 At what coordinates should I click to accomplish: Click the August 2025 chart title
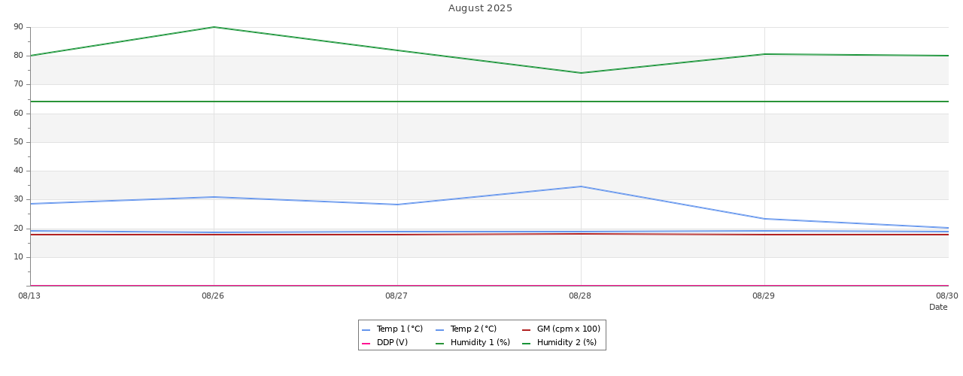(x=480, y=8)
